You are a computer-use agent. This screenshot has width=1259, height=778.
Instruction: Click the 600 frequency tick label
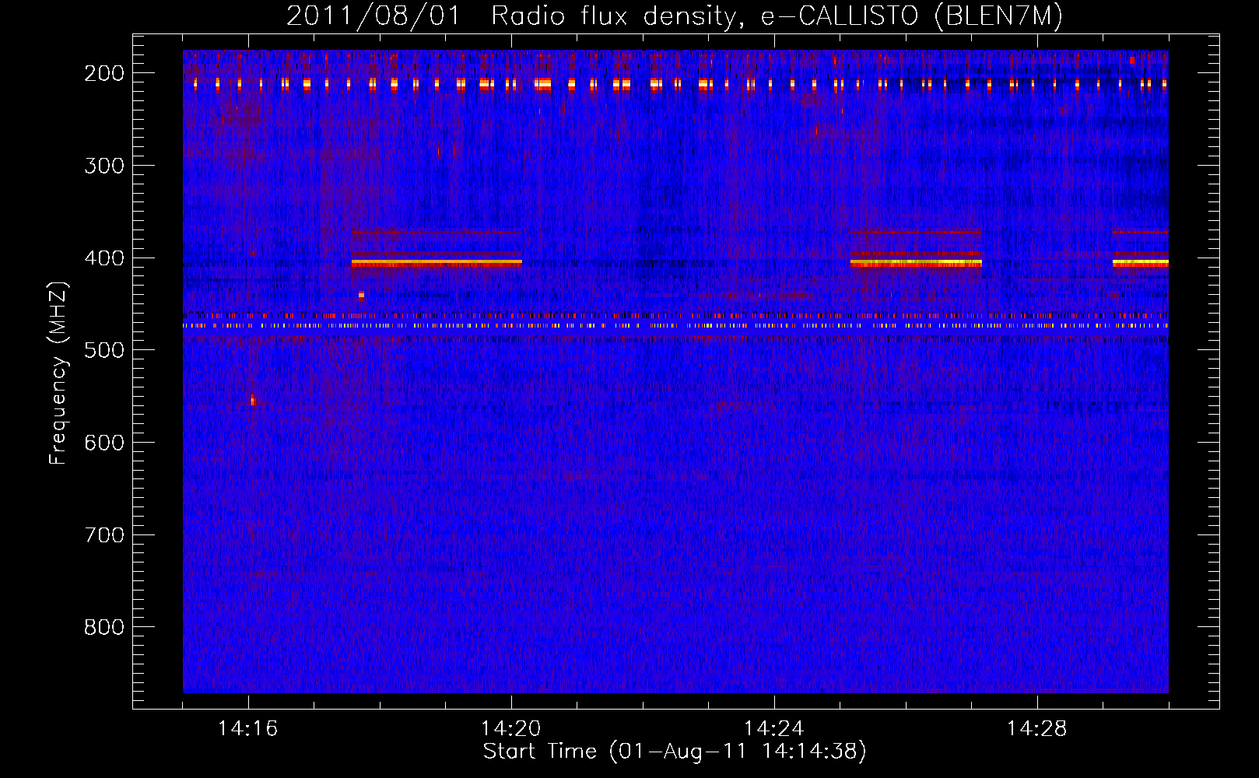click(104, 443)
